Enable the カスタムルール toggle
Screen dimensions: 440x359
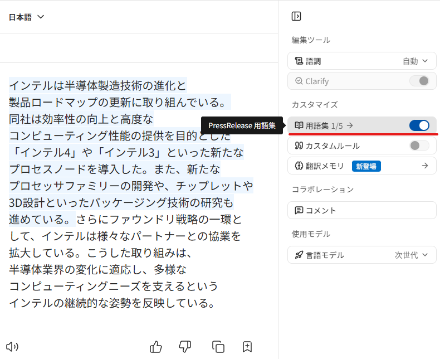pyautogui.click(x=419, y=145)
